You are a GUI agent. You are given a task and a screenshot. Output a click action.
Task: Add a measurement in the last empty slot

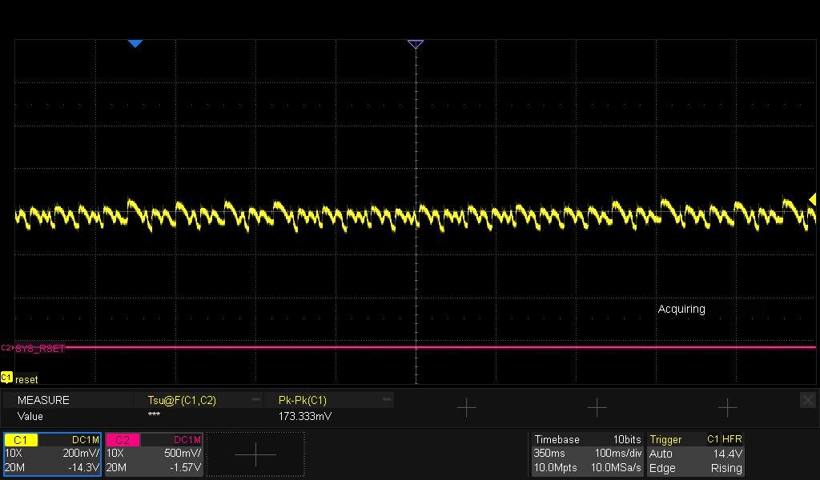(727, 408)
